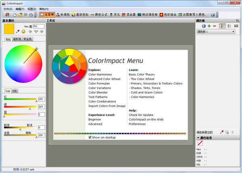Image resolution: width=242 pixels, height=173 pixels.
Task: Open the 主菜单 main menu view
Action: point(47,15)
